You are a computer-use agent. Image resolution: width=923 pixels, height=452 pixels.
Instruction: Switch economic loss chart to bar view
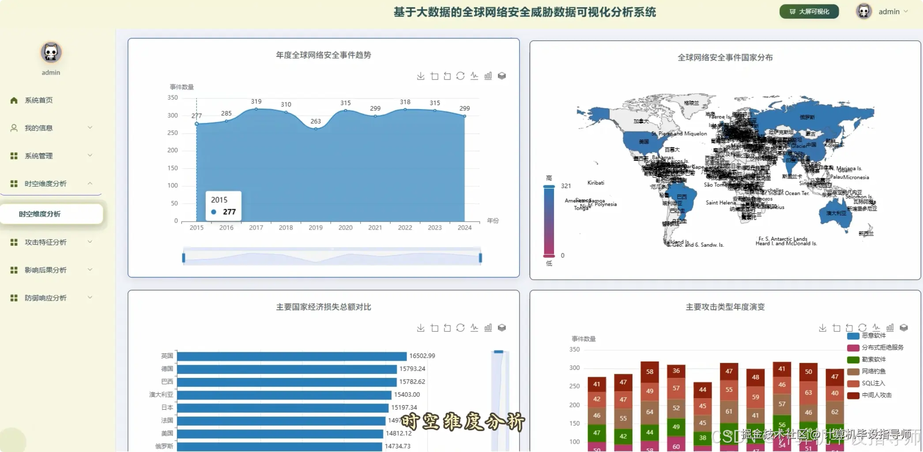[488, 328]
